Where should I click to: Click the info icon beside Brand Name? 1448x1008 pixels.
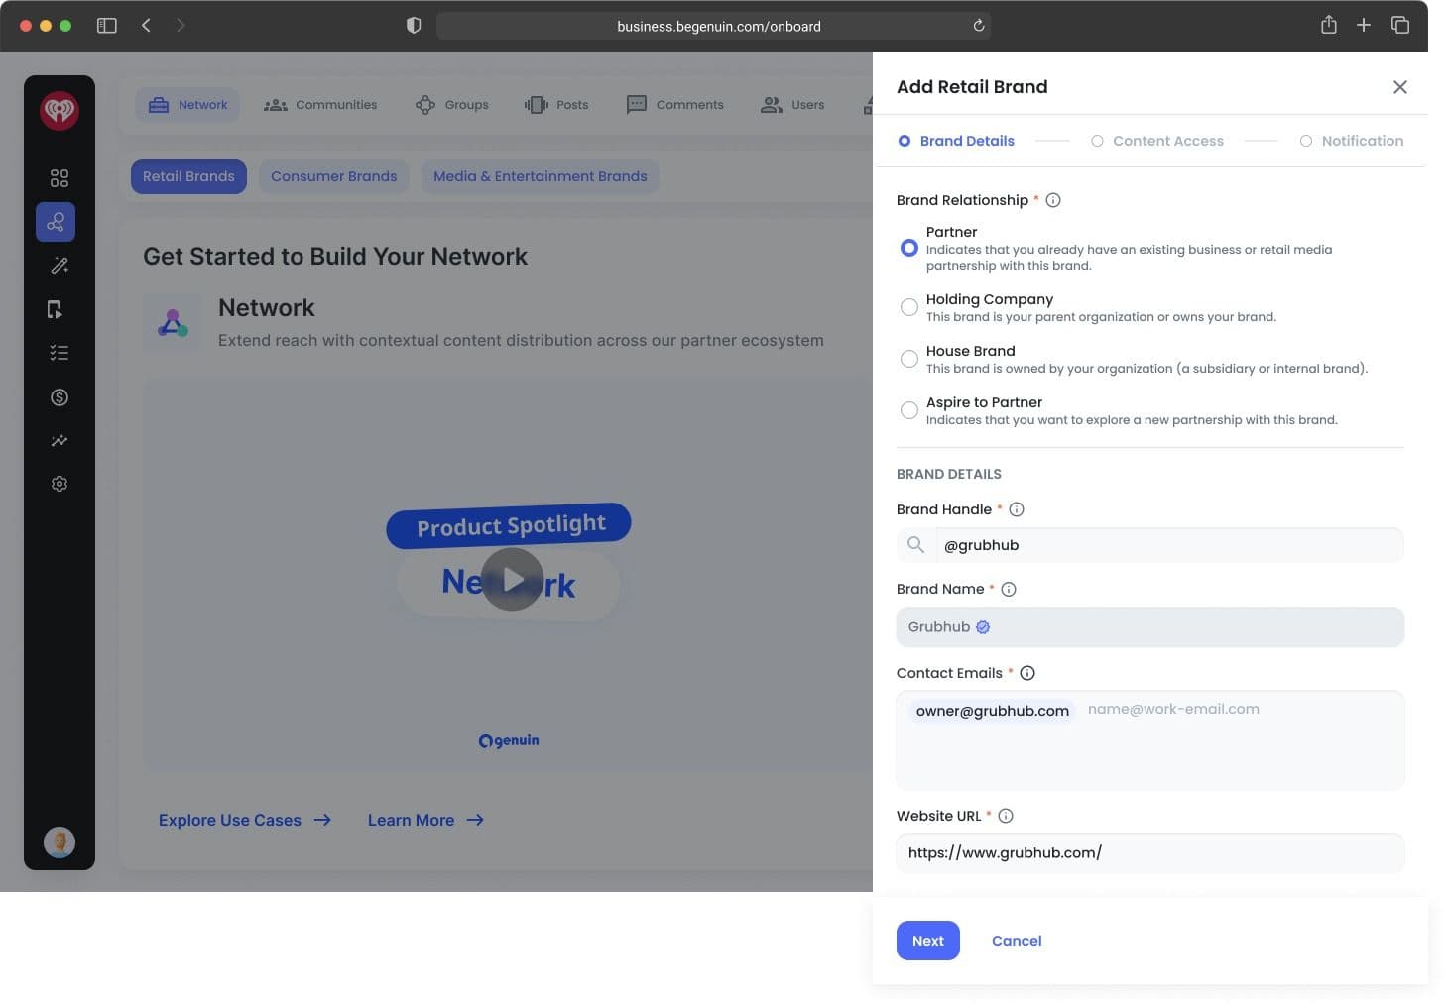click(x=1009, y=589)
